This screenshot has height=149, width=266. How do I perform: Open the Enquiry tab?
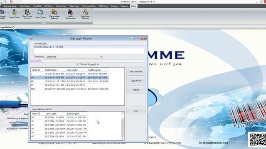[x=115, y=6]
